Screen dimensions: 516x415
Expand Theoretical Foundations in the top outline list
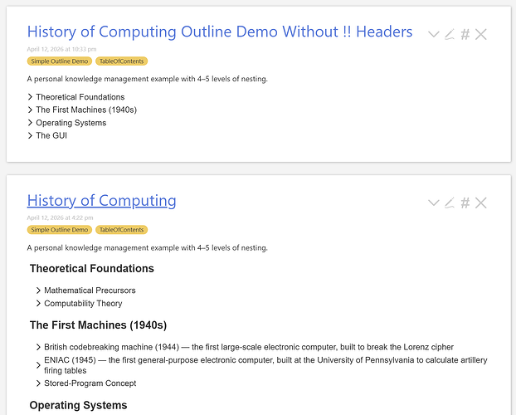tap(31, 97)
